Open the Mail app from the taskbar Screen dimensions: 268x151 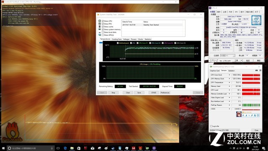pyautogui.click(x=93, y=148)
